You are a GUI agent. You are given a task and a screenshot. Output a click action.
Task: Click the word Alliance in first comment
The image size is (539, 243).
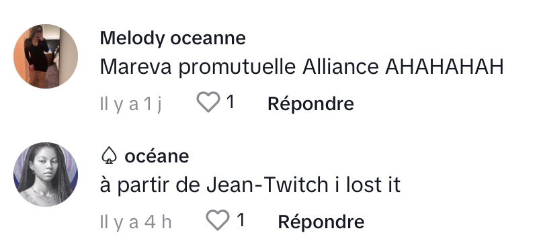[341, 66]
